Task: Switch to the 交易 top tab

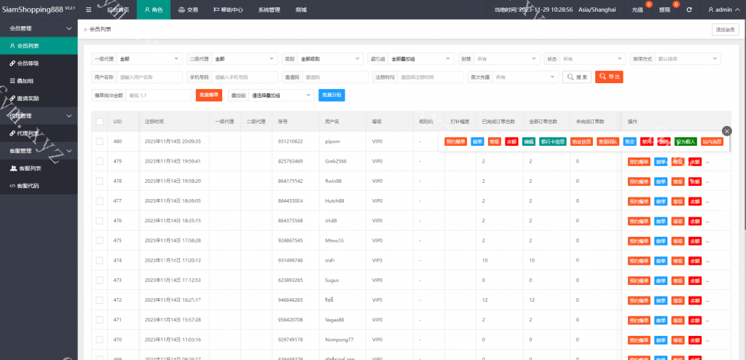Action: tap(188, 9)
